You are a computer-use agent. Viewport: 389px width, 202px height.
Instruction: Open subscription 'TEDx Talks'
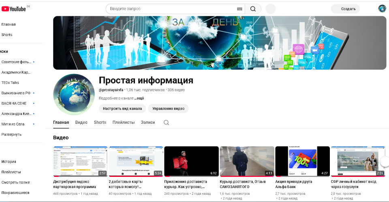[x=10, y=83]
